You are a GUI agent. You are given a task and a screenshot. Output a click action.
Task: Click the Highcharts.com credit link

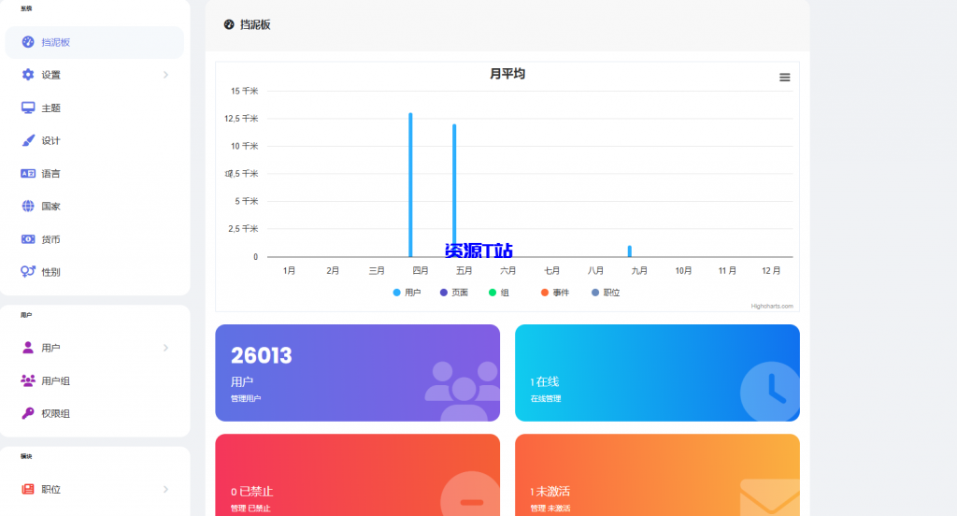(x=772, y=306)
